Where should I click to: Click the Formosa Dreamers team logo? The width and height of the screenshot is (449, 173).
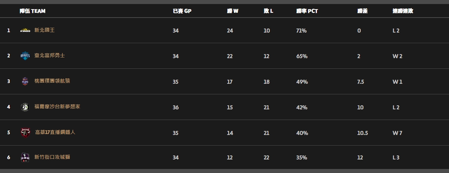point(25,107)
